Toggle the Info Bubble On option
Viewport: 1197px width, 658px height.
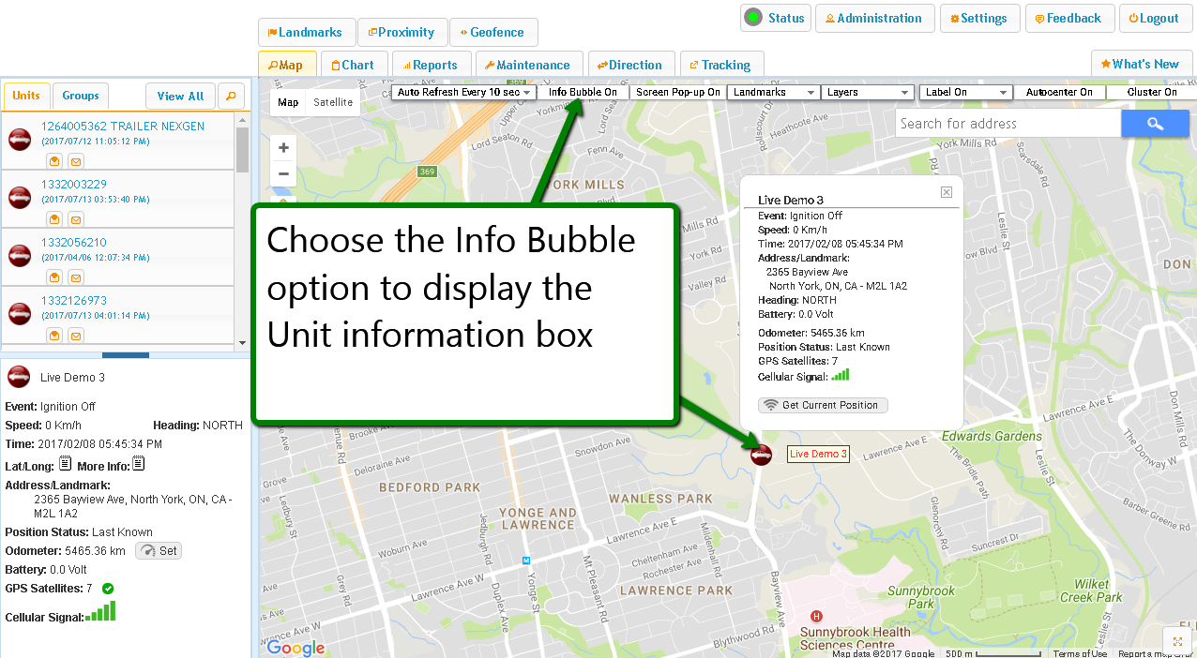[583, 93]
